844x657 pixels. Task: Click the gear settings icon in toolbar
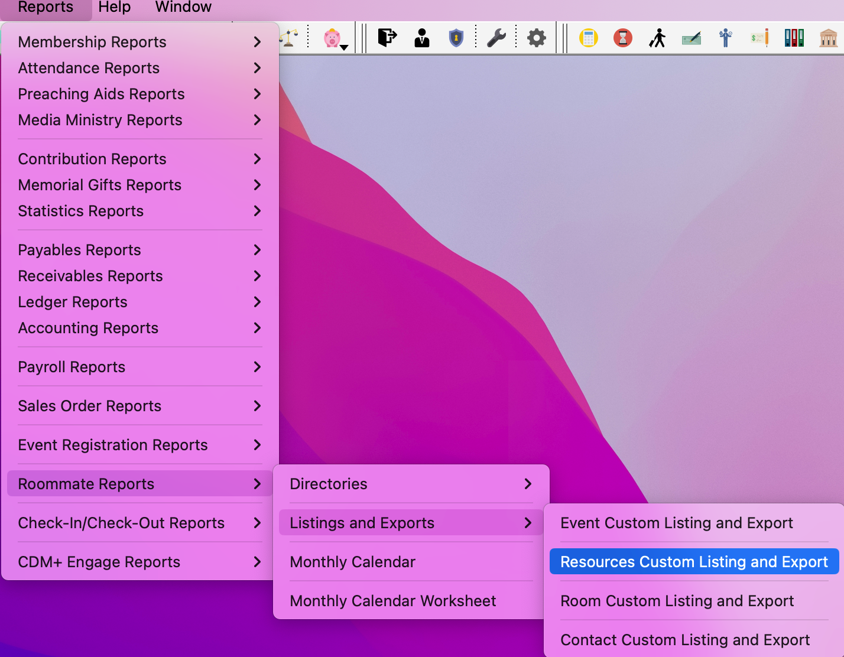click(536, 38)
